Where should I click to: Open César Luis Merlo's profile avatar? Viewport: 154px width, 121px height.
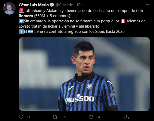(x=9, y=8)
